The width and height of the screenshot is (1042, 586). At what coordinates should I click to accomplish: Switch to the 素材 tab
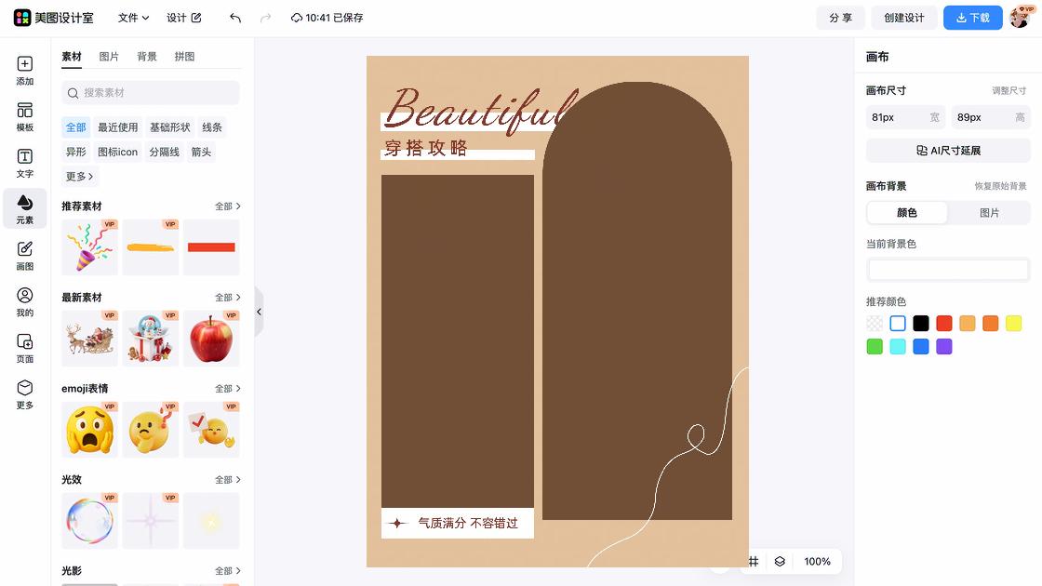[71, 57]
